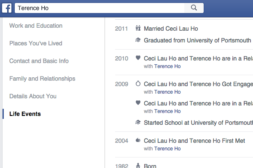Open the Work and Education section
Viewport: 253px width, 168px height.
click(36, 26)
